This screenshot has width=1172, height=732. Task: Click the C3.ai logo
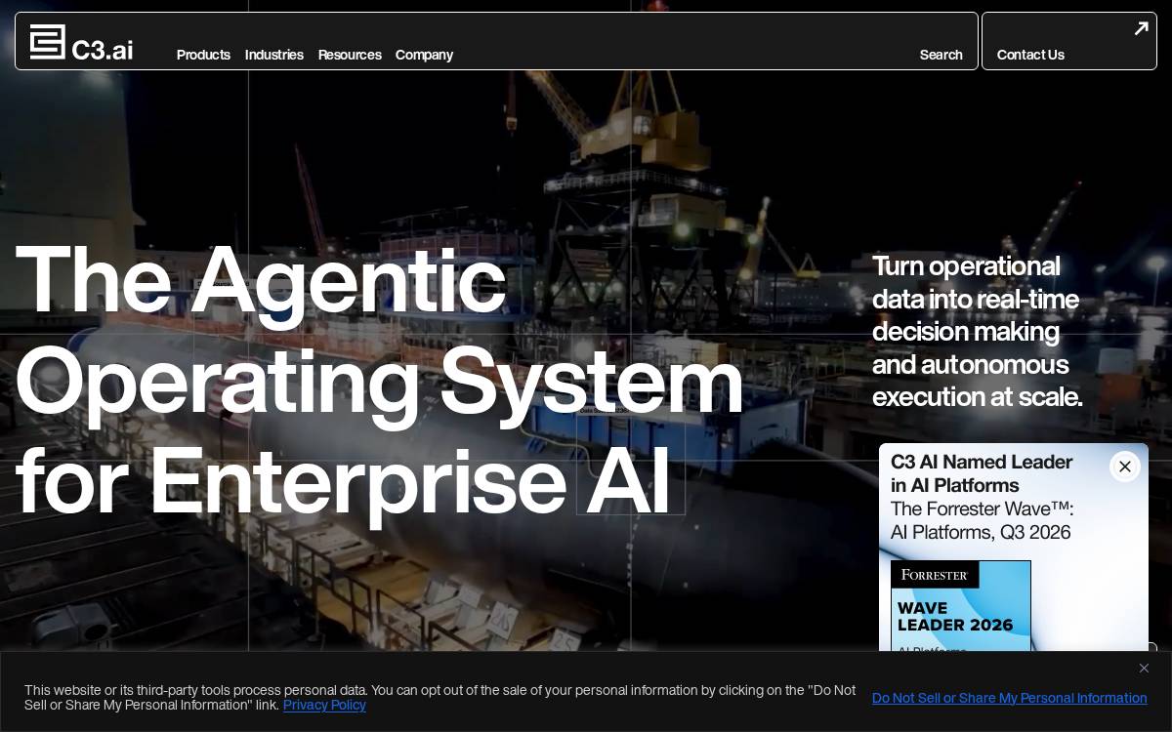pyautogui.click(x=81, y=43)
